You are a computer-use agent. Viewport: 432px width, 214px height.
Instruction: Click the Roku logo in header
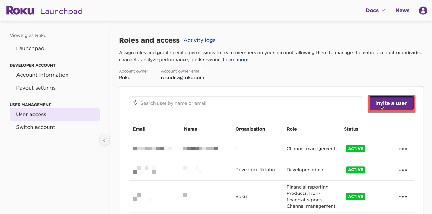(x=21, y=11)
